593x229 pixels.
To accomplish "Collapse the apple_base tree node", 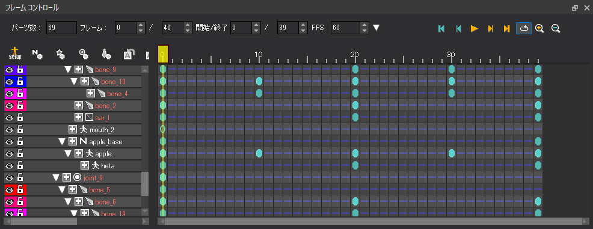I will (x=62, y=142).
